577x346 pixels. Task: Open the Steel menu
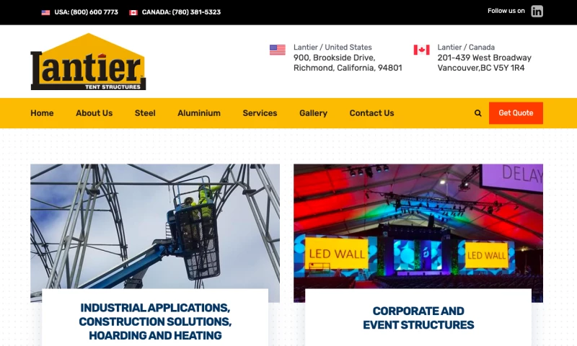[145, 113]
